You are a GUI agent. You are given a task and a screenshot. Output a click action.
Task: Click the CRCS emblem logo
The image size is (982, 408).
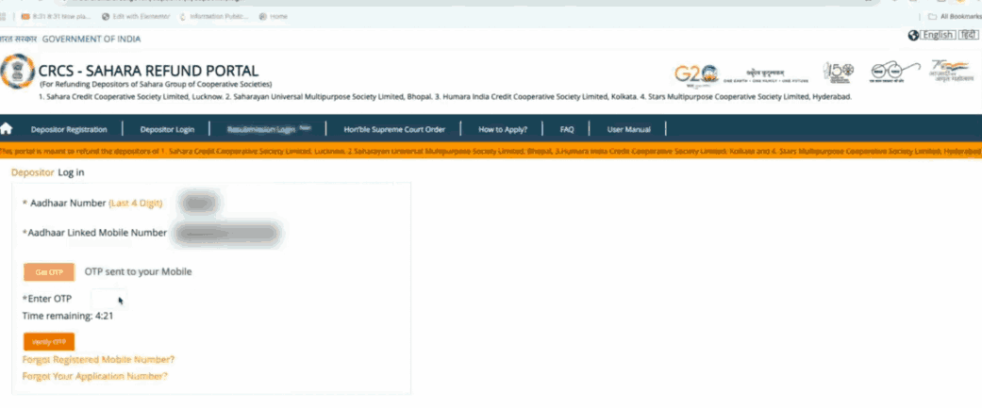coord(17,71)
